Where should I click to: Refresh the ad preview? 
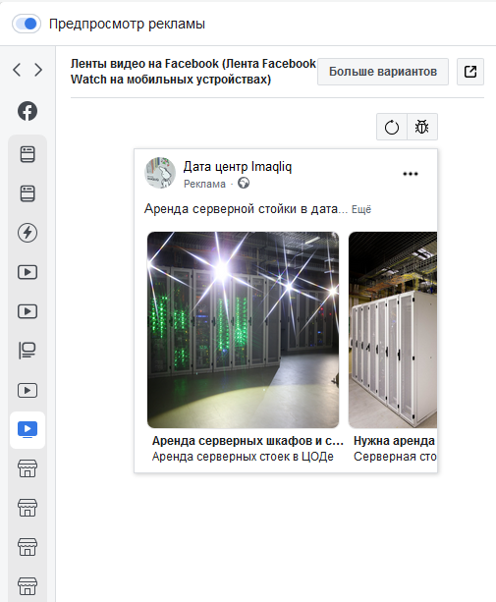392,127
